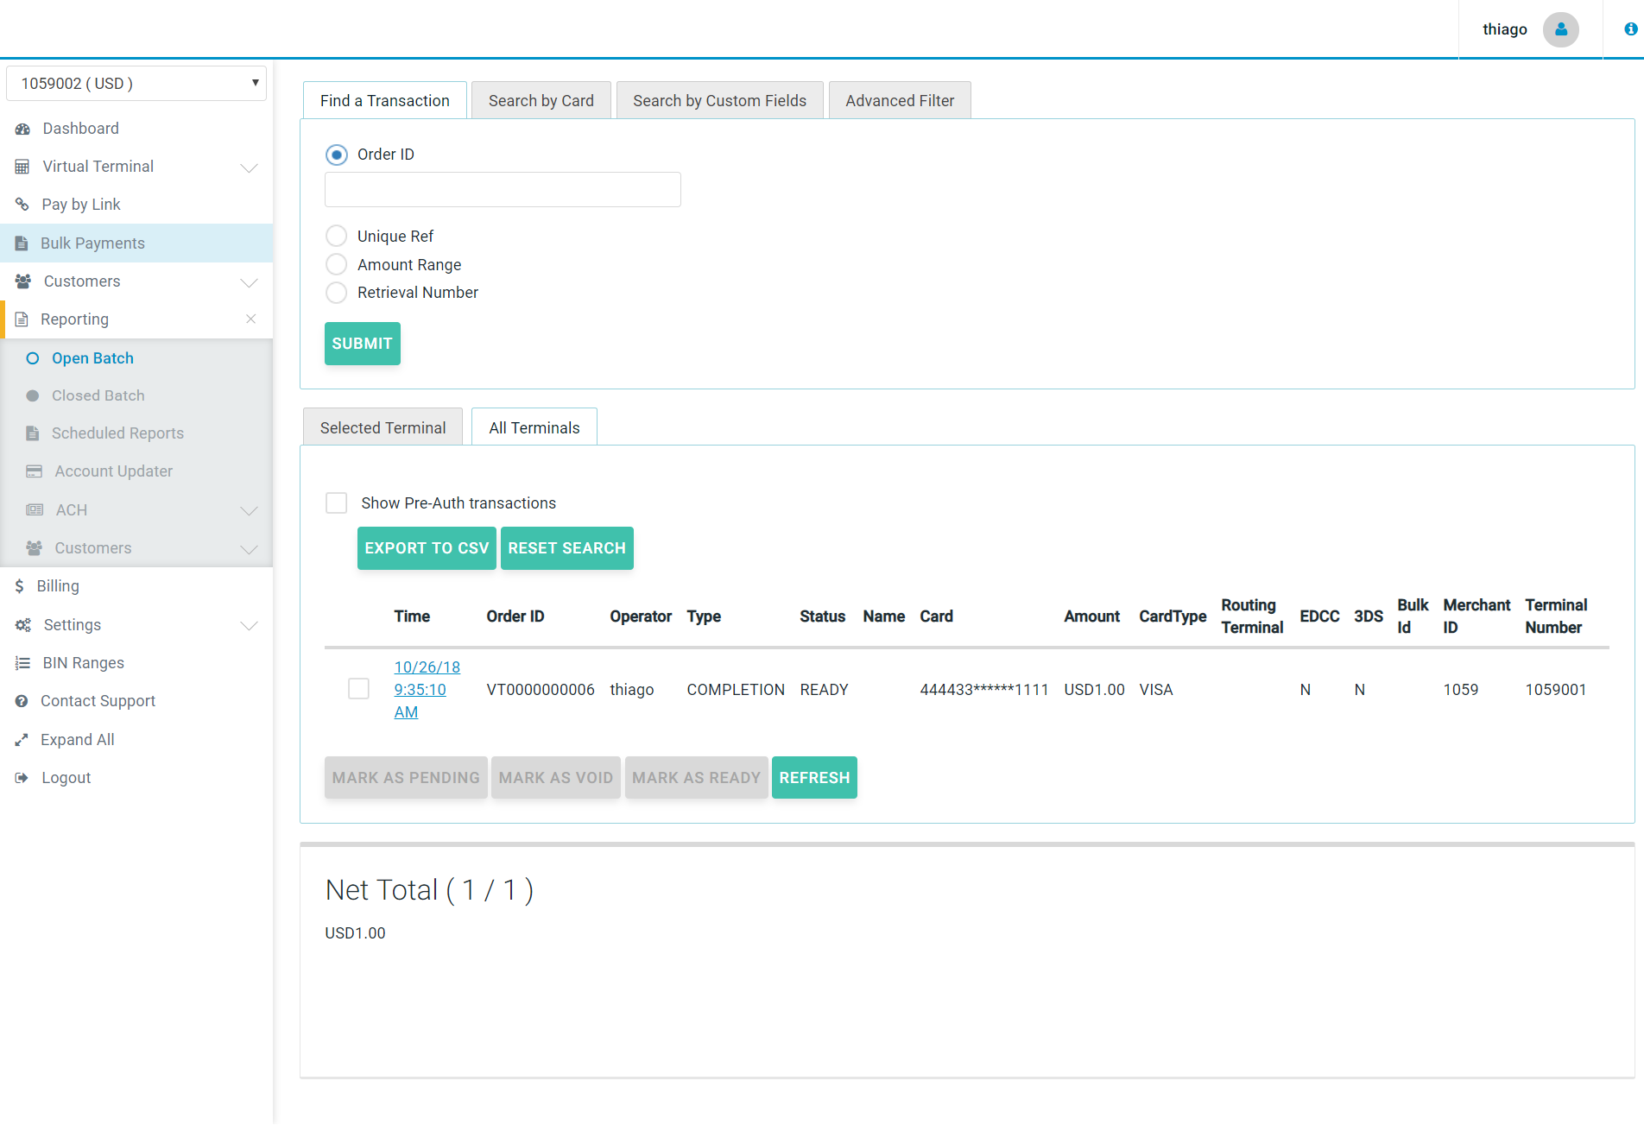1644x1125 pixels.
Task: Enable Show Pre-Auth transactions checkbox
Action: [336, 503]
